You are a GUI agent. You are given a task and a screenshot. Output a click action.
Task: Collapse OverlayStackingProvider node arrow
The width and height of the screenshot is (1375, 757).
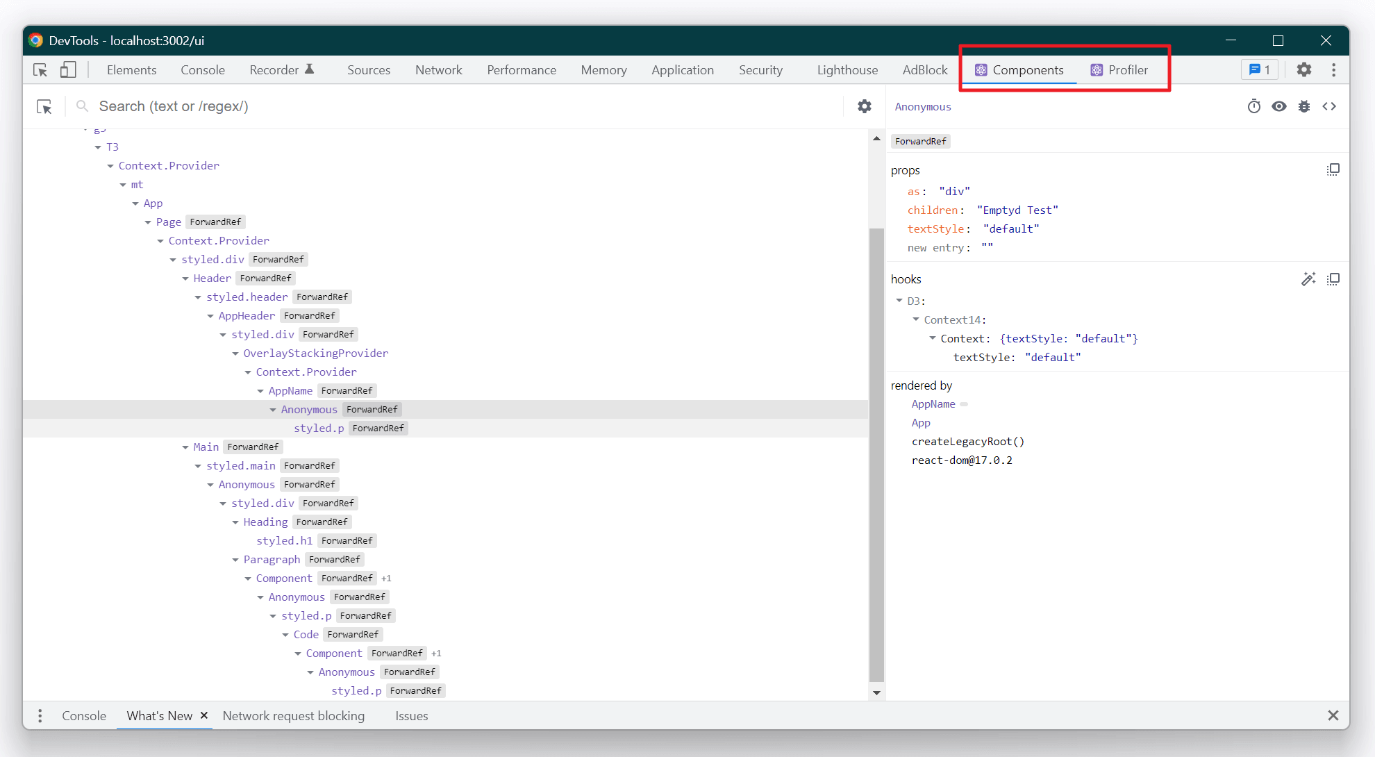coord(235,353)
